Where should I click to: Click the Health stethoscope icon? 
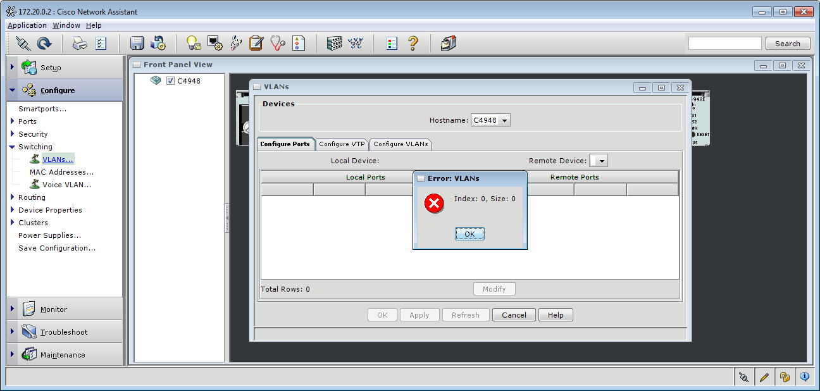point(277,43)
